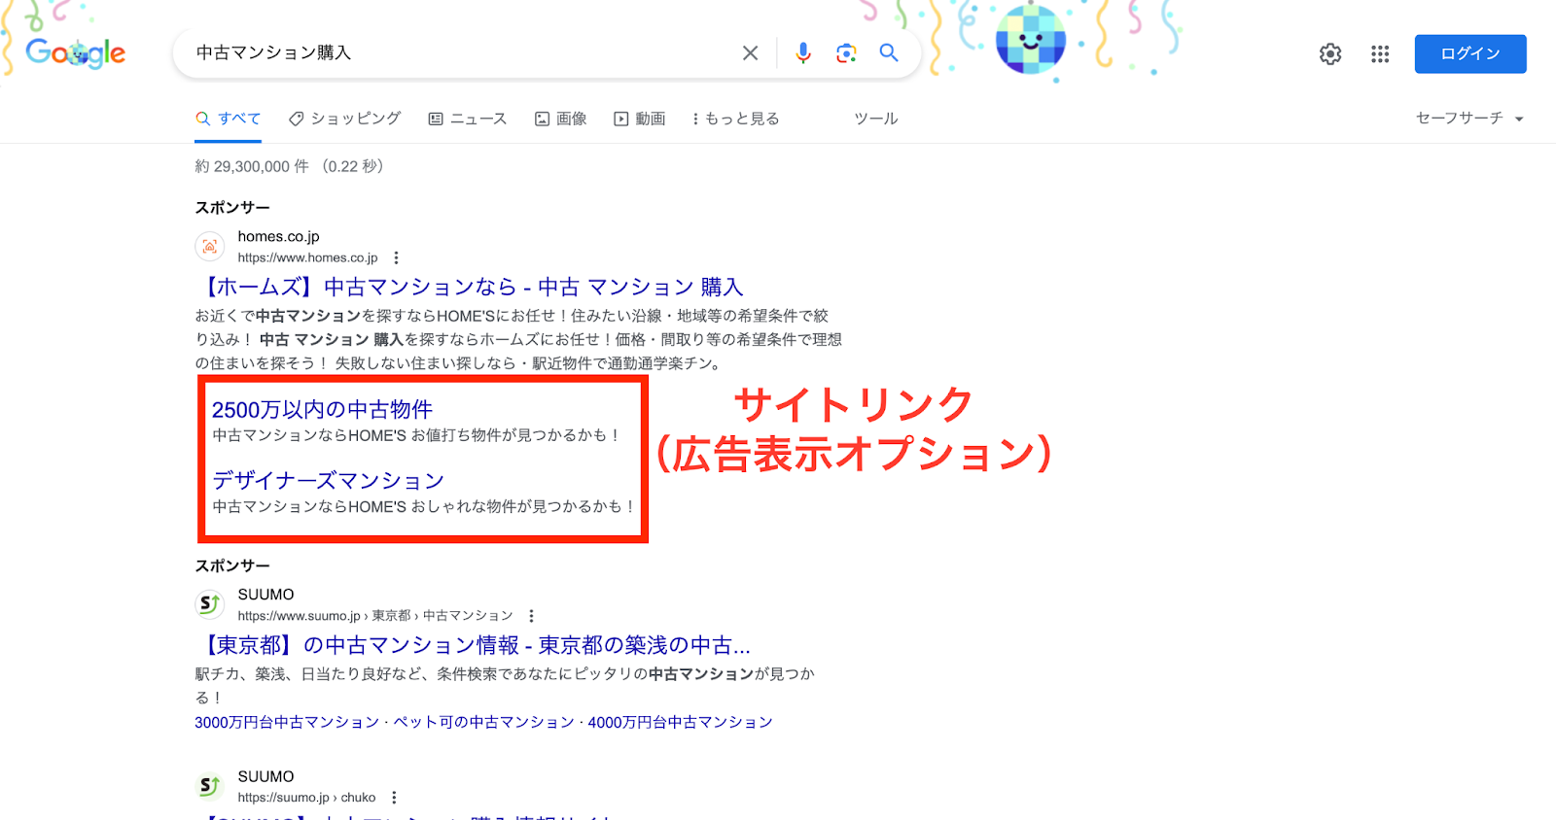Switch to the 画像 tab
Image resolution: width=1556 pixels, height=820 pixels.
tap(561, 119)
